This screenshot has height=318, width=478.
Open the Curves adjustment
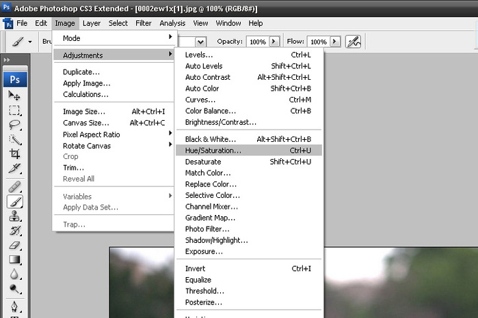point(249,100)
